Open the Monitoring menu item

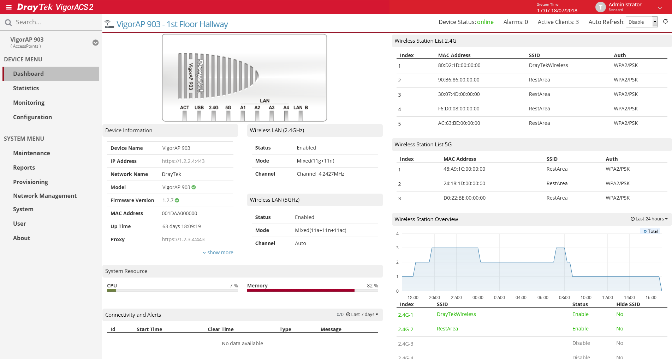pyautogui.click(x=29, y=103)
